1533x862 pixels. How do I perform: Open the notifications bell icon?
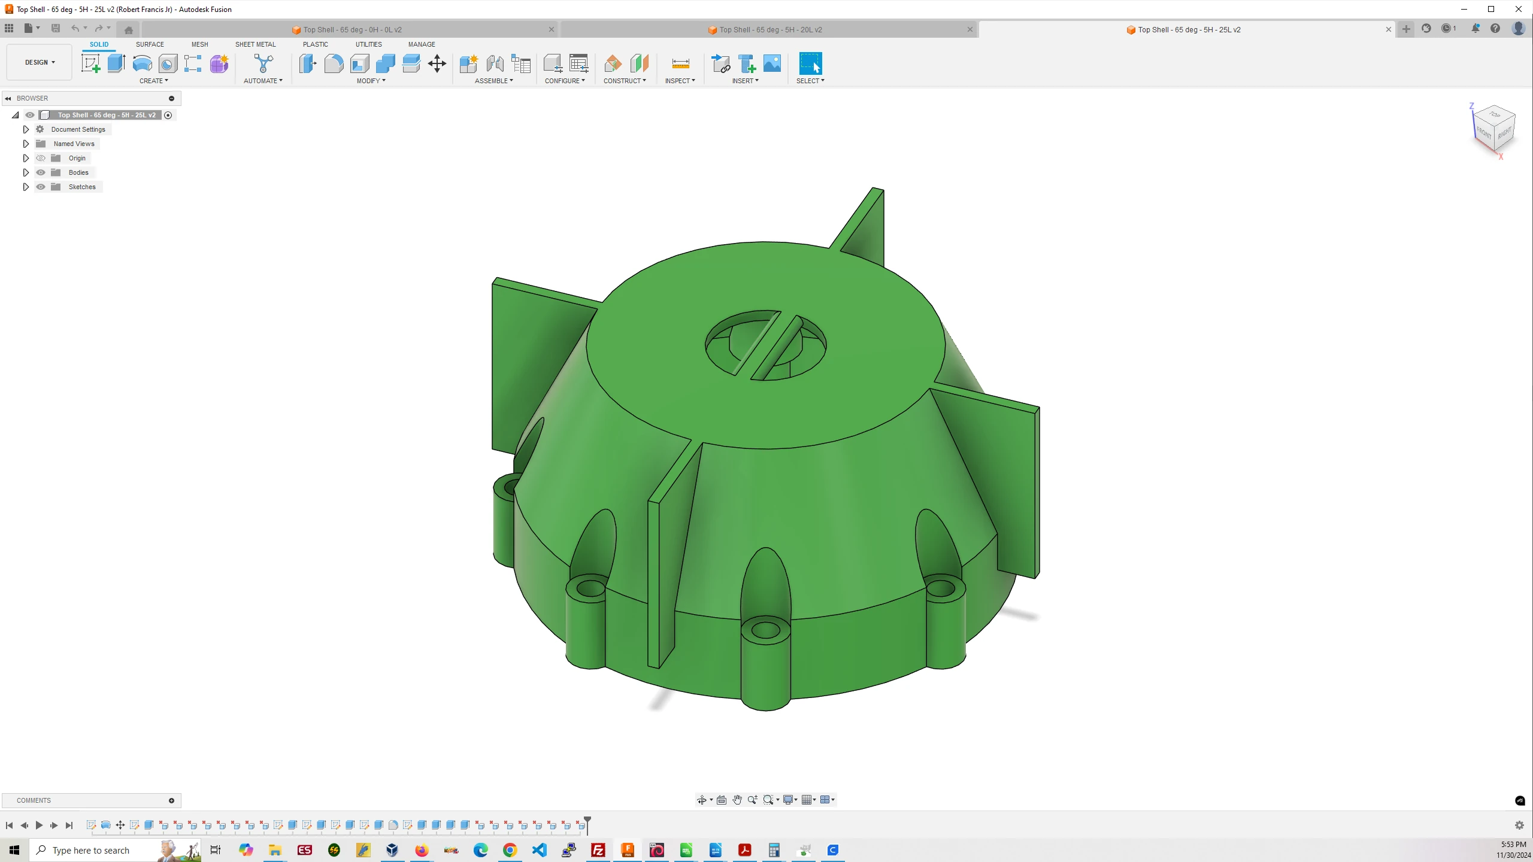pyautogui.click(x=1476, y=28)
